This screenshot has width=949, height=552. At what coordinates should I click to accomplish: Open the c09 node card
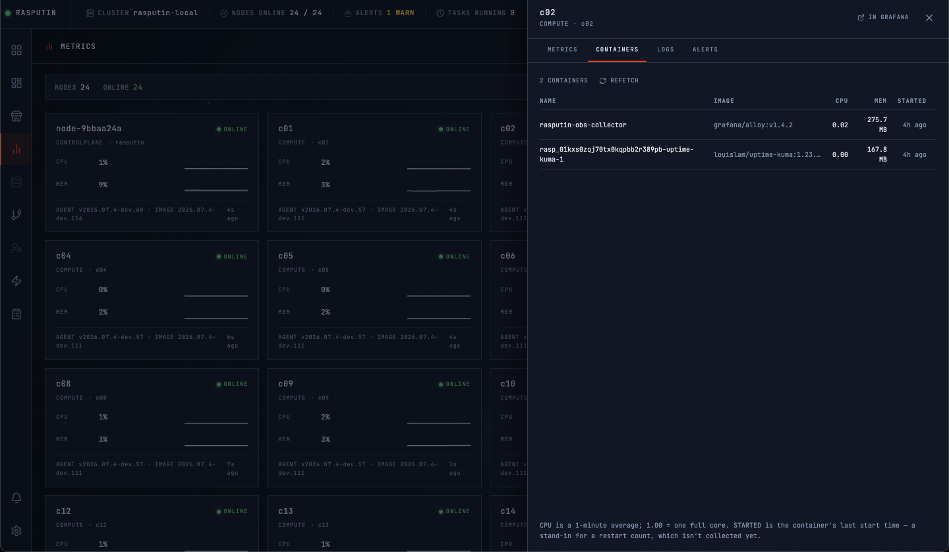pyautogui.click(x=374, y=427)
